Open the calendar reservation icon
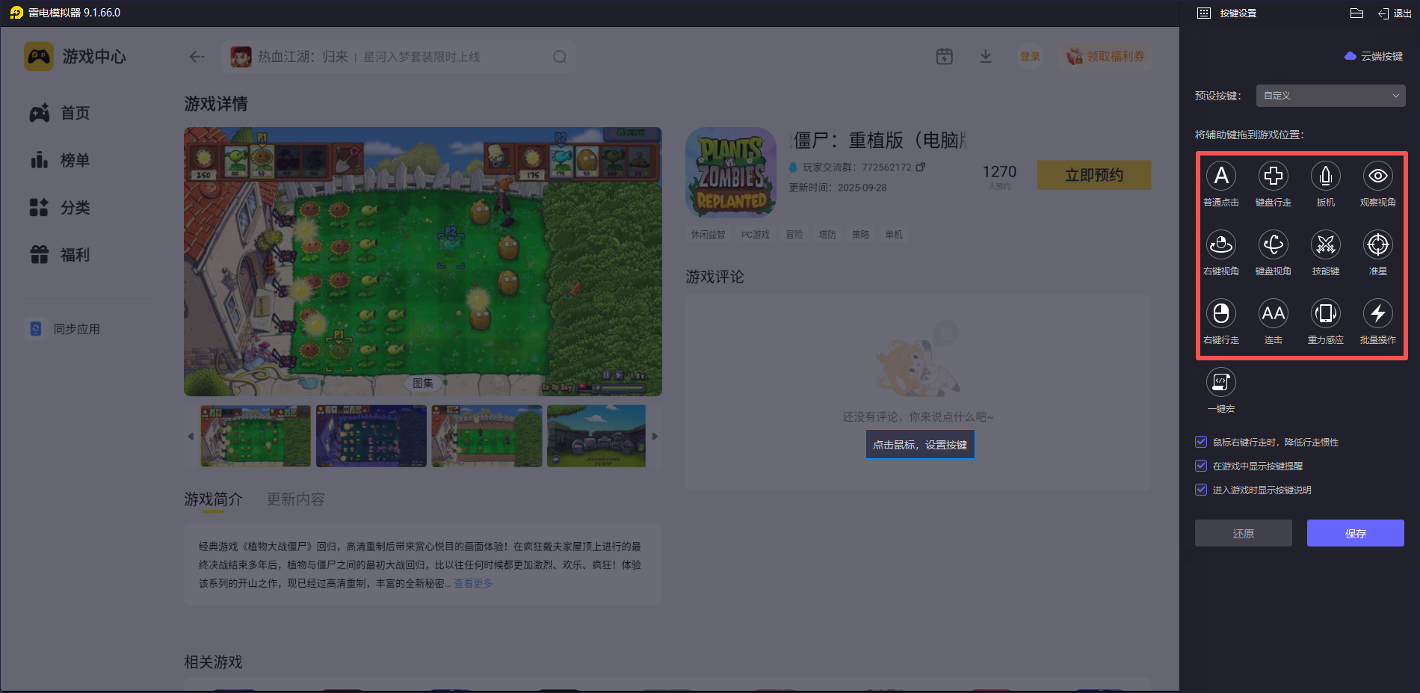Viewport: 1420px width, 693px height. click(x=945, y=56)
